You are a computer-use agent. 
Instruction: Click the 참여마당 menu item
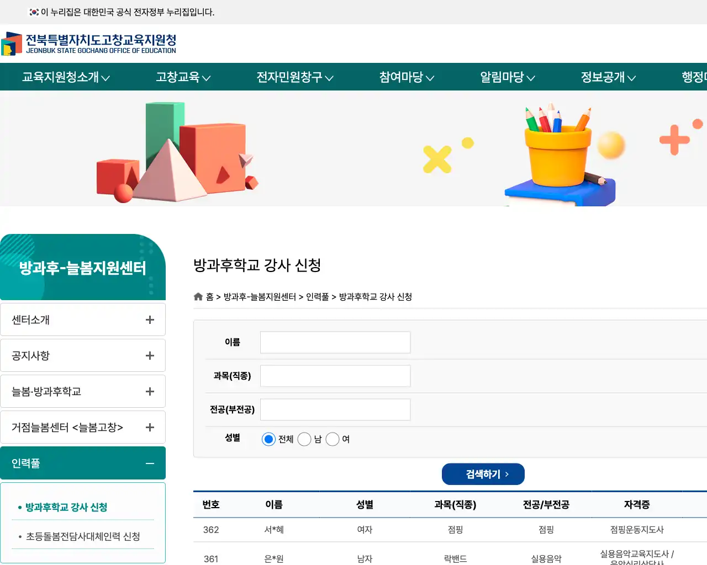coord(406,77)
